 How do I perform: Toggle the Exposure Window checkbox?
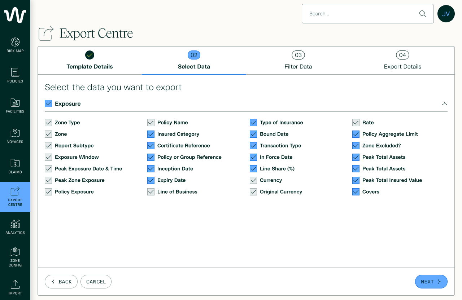(x=48, y=157)
